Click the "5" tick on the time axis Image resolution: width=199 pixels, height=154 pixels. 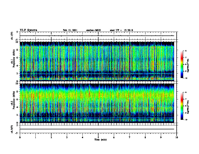(x=98, y=137)
